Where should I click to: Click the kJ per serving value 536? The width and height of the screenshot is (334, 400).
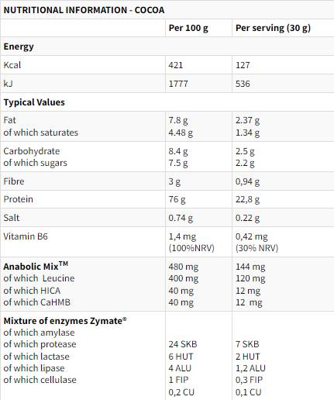click(x=243, y=84)
